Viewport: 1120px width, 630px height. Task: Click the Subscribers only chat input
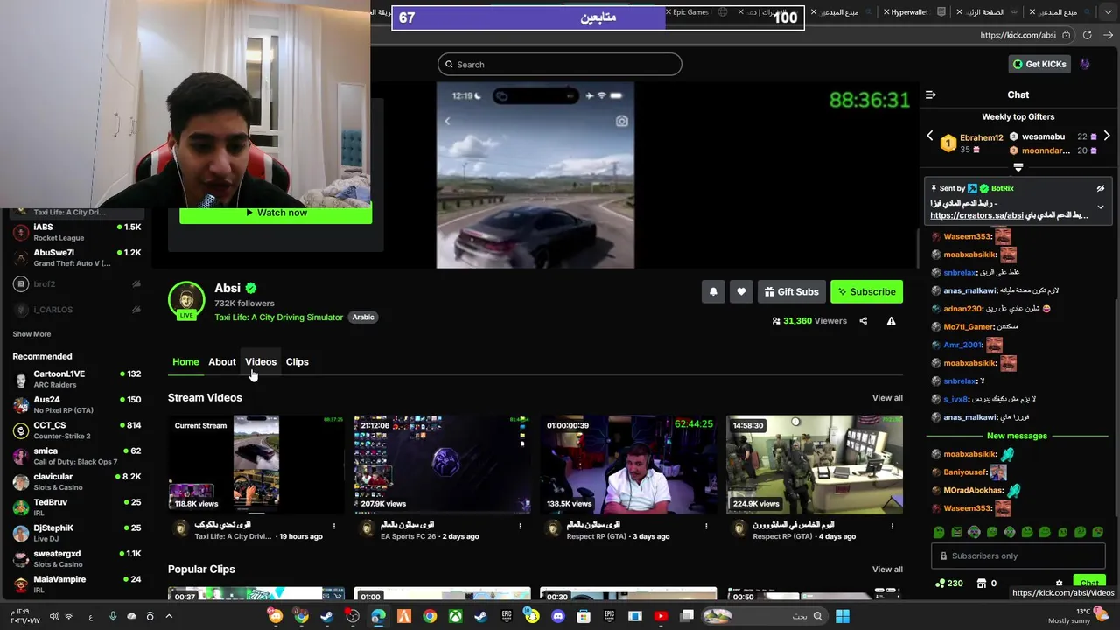coord(1018,556)
